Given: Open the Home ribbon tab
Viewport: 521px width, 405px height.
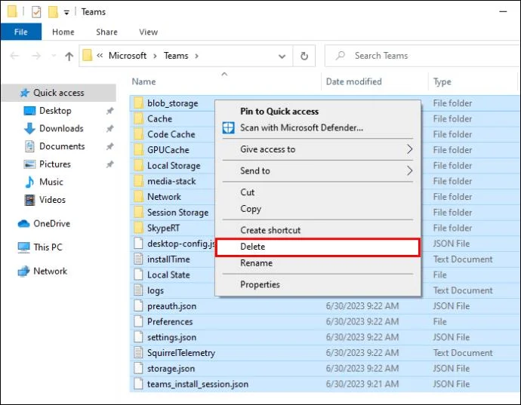Looking at the screenshot, I should (x=63, y=32).
